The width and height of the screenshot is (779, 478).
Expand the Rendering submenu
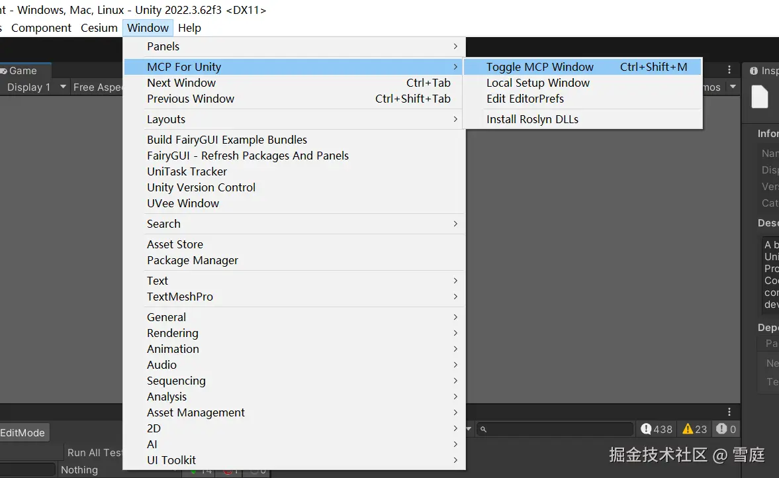[294, 333]
